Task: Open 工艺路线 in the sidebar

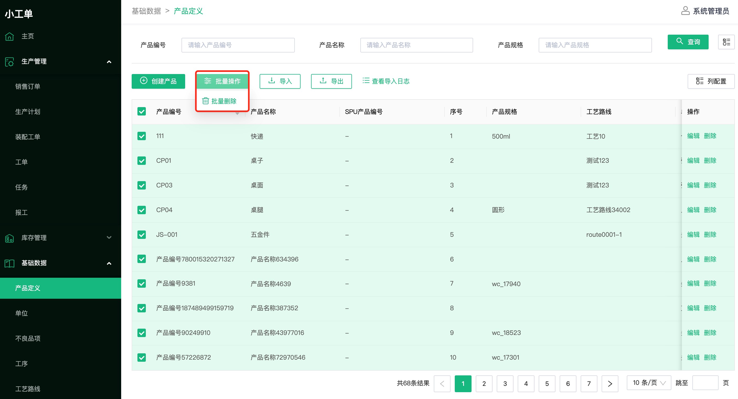Action: coord(28,389)
